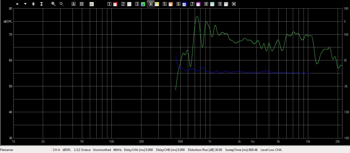Click dBSPL entry in status bar
Image resolution: width=350 pixels, height=153 pixels.
[67, 150]
